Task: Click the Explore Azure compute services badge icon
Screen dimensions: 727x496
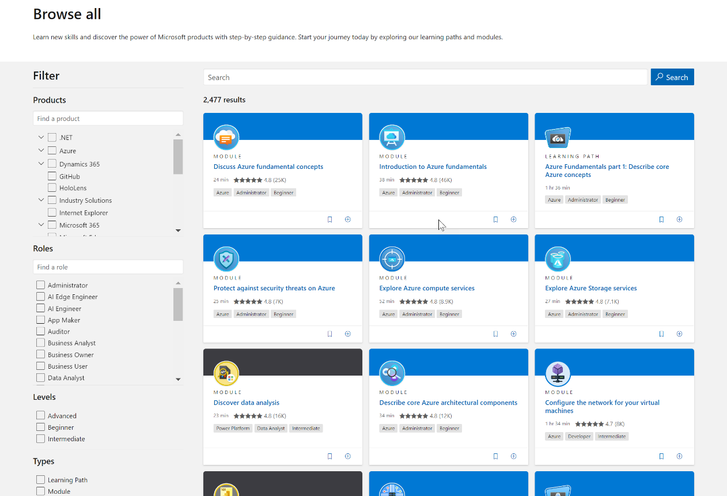Action: [392, 259]
